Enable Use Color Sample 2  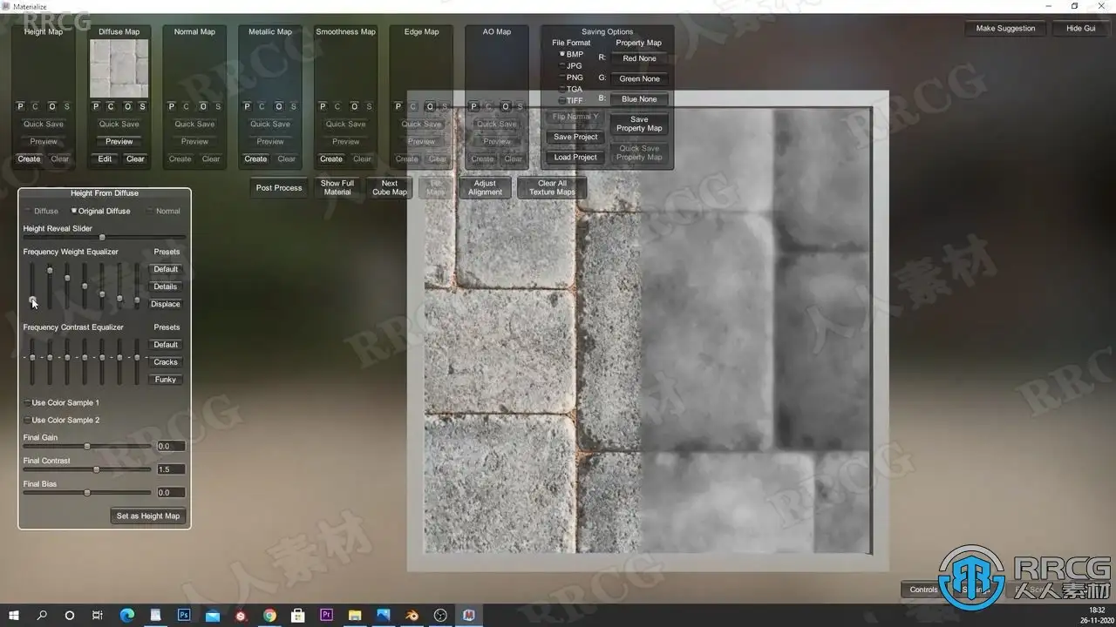click(x=62, y=420)
